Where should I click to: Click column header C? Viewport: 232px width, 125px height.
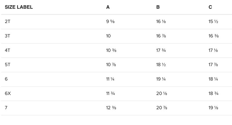[x=210, y=7]
